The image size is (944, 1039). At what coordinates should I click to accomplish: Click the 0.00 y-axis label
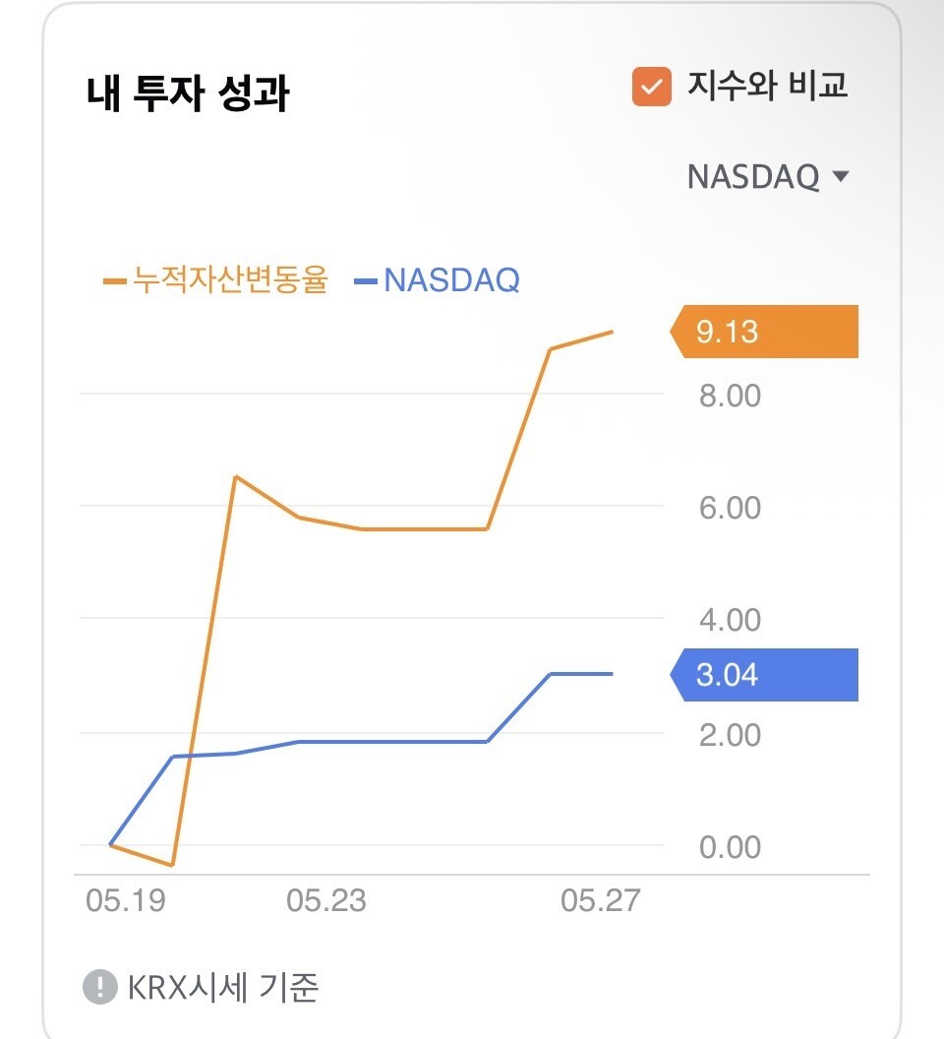coord(730,847)
